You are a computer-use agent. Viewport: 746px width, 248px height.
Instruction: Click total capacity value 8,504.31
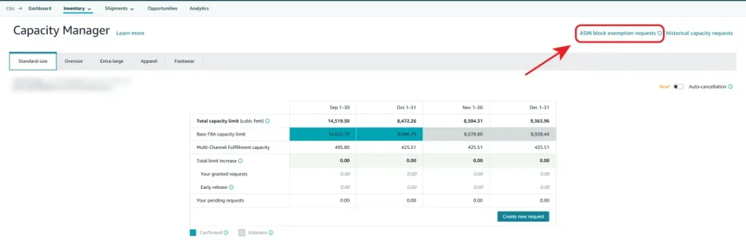[474, 121]
